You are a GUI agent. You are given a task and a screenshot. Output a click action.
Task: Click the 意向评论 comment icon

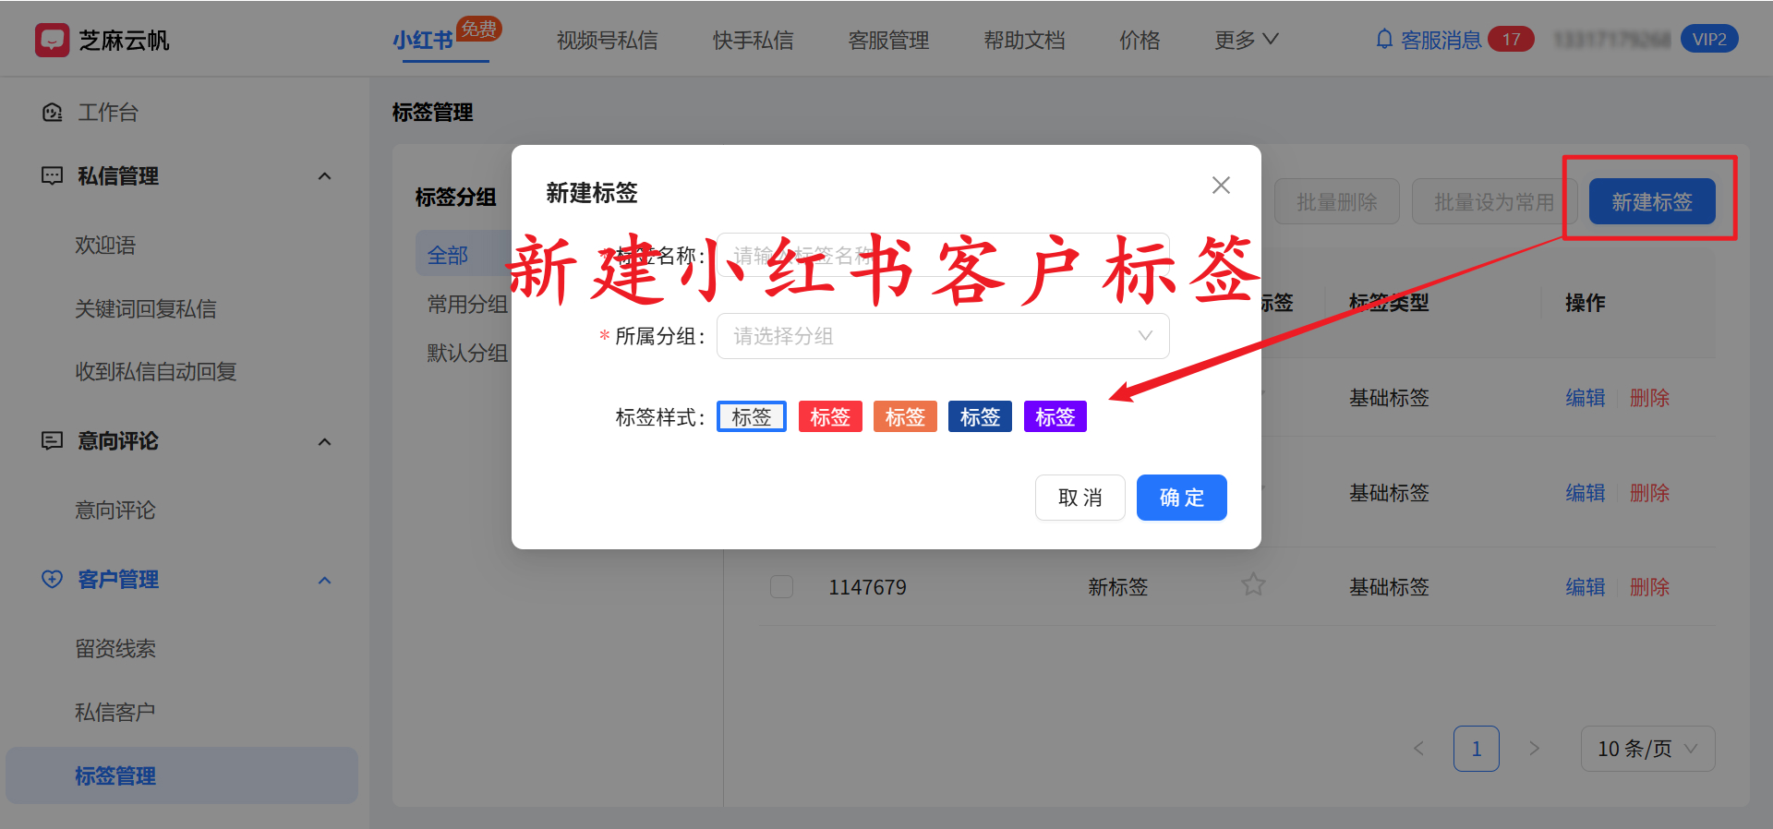point(52,441)
